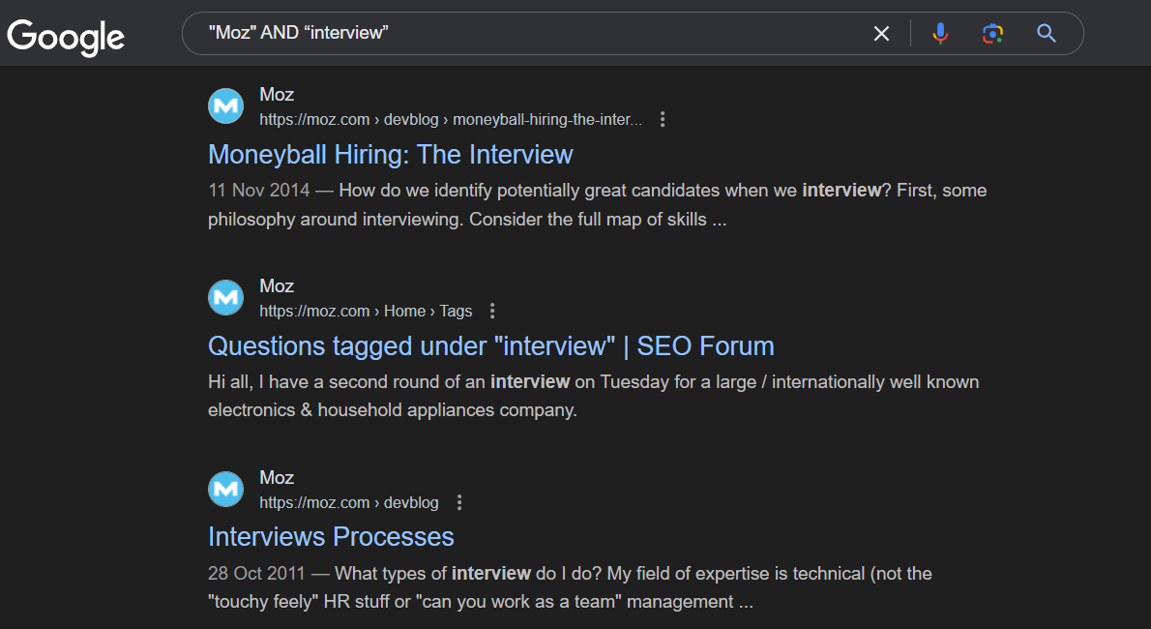Open Google Lens image search icon
This screenshot has width=1151, height=629.
tap(992, 33)
